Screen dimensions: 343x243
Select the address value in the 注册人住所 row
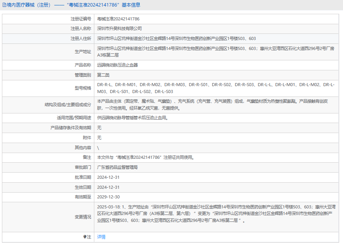tap(177, 39)
